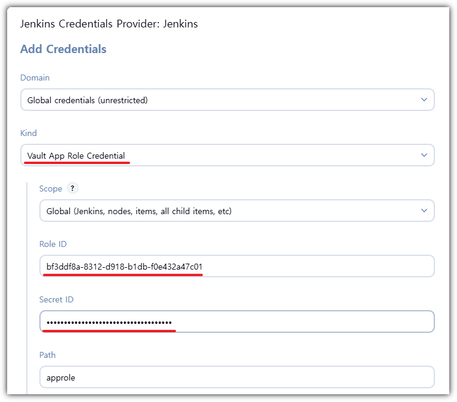Open the Domain dropdown
The height and width of the screenshot is (402, 457).
click(x=227, y=100)
